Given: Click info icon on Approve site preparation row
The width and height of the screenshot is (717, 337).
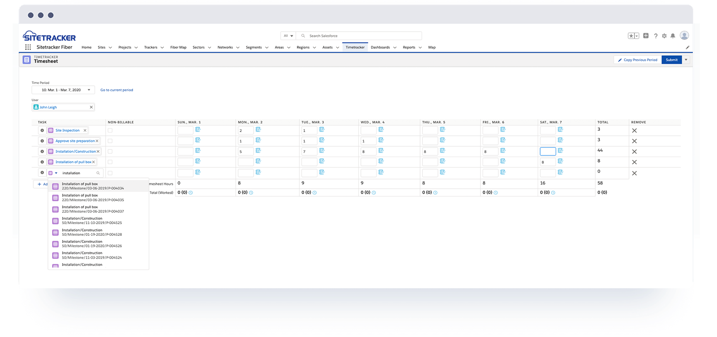Looking at the screenshot, I should (x=42, y=141).
